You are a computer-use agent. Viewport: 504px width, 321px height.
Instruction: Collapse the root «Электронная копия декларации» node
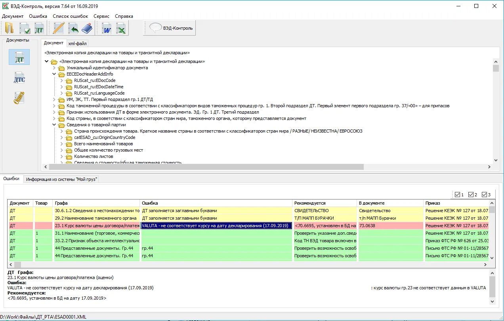(x=47, y=61)
